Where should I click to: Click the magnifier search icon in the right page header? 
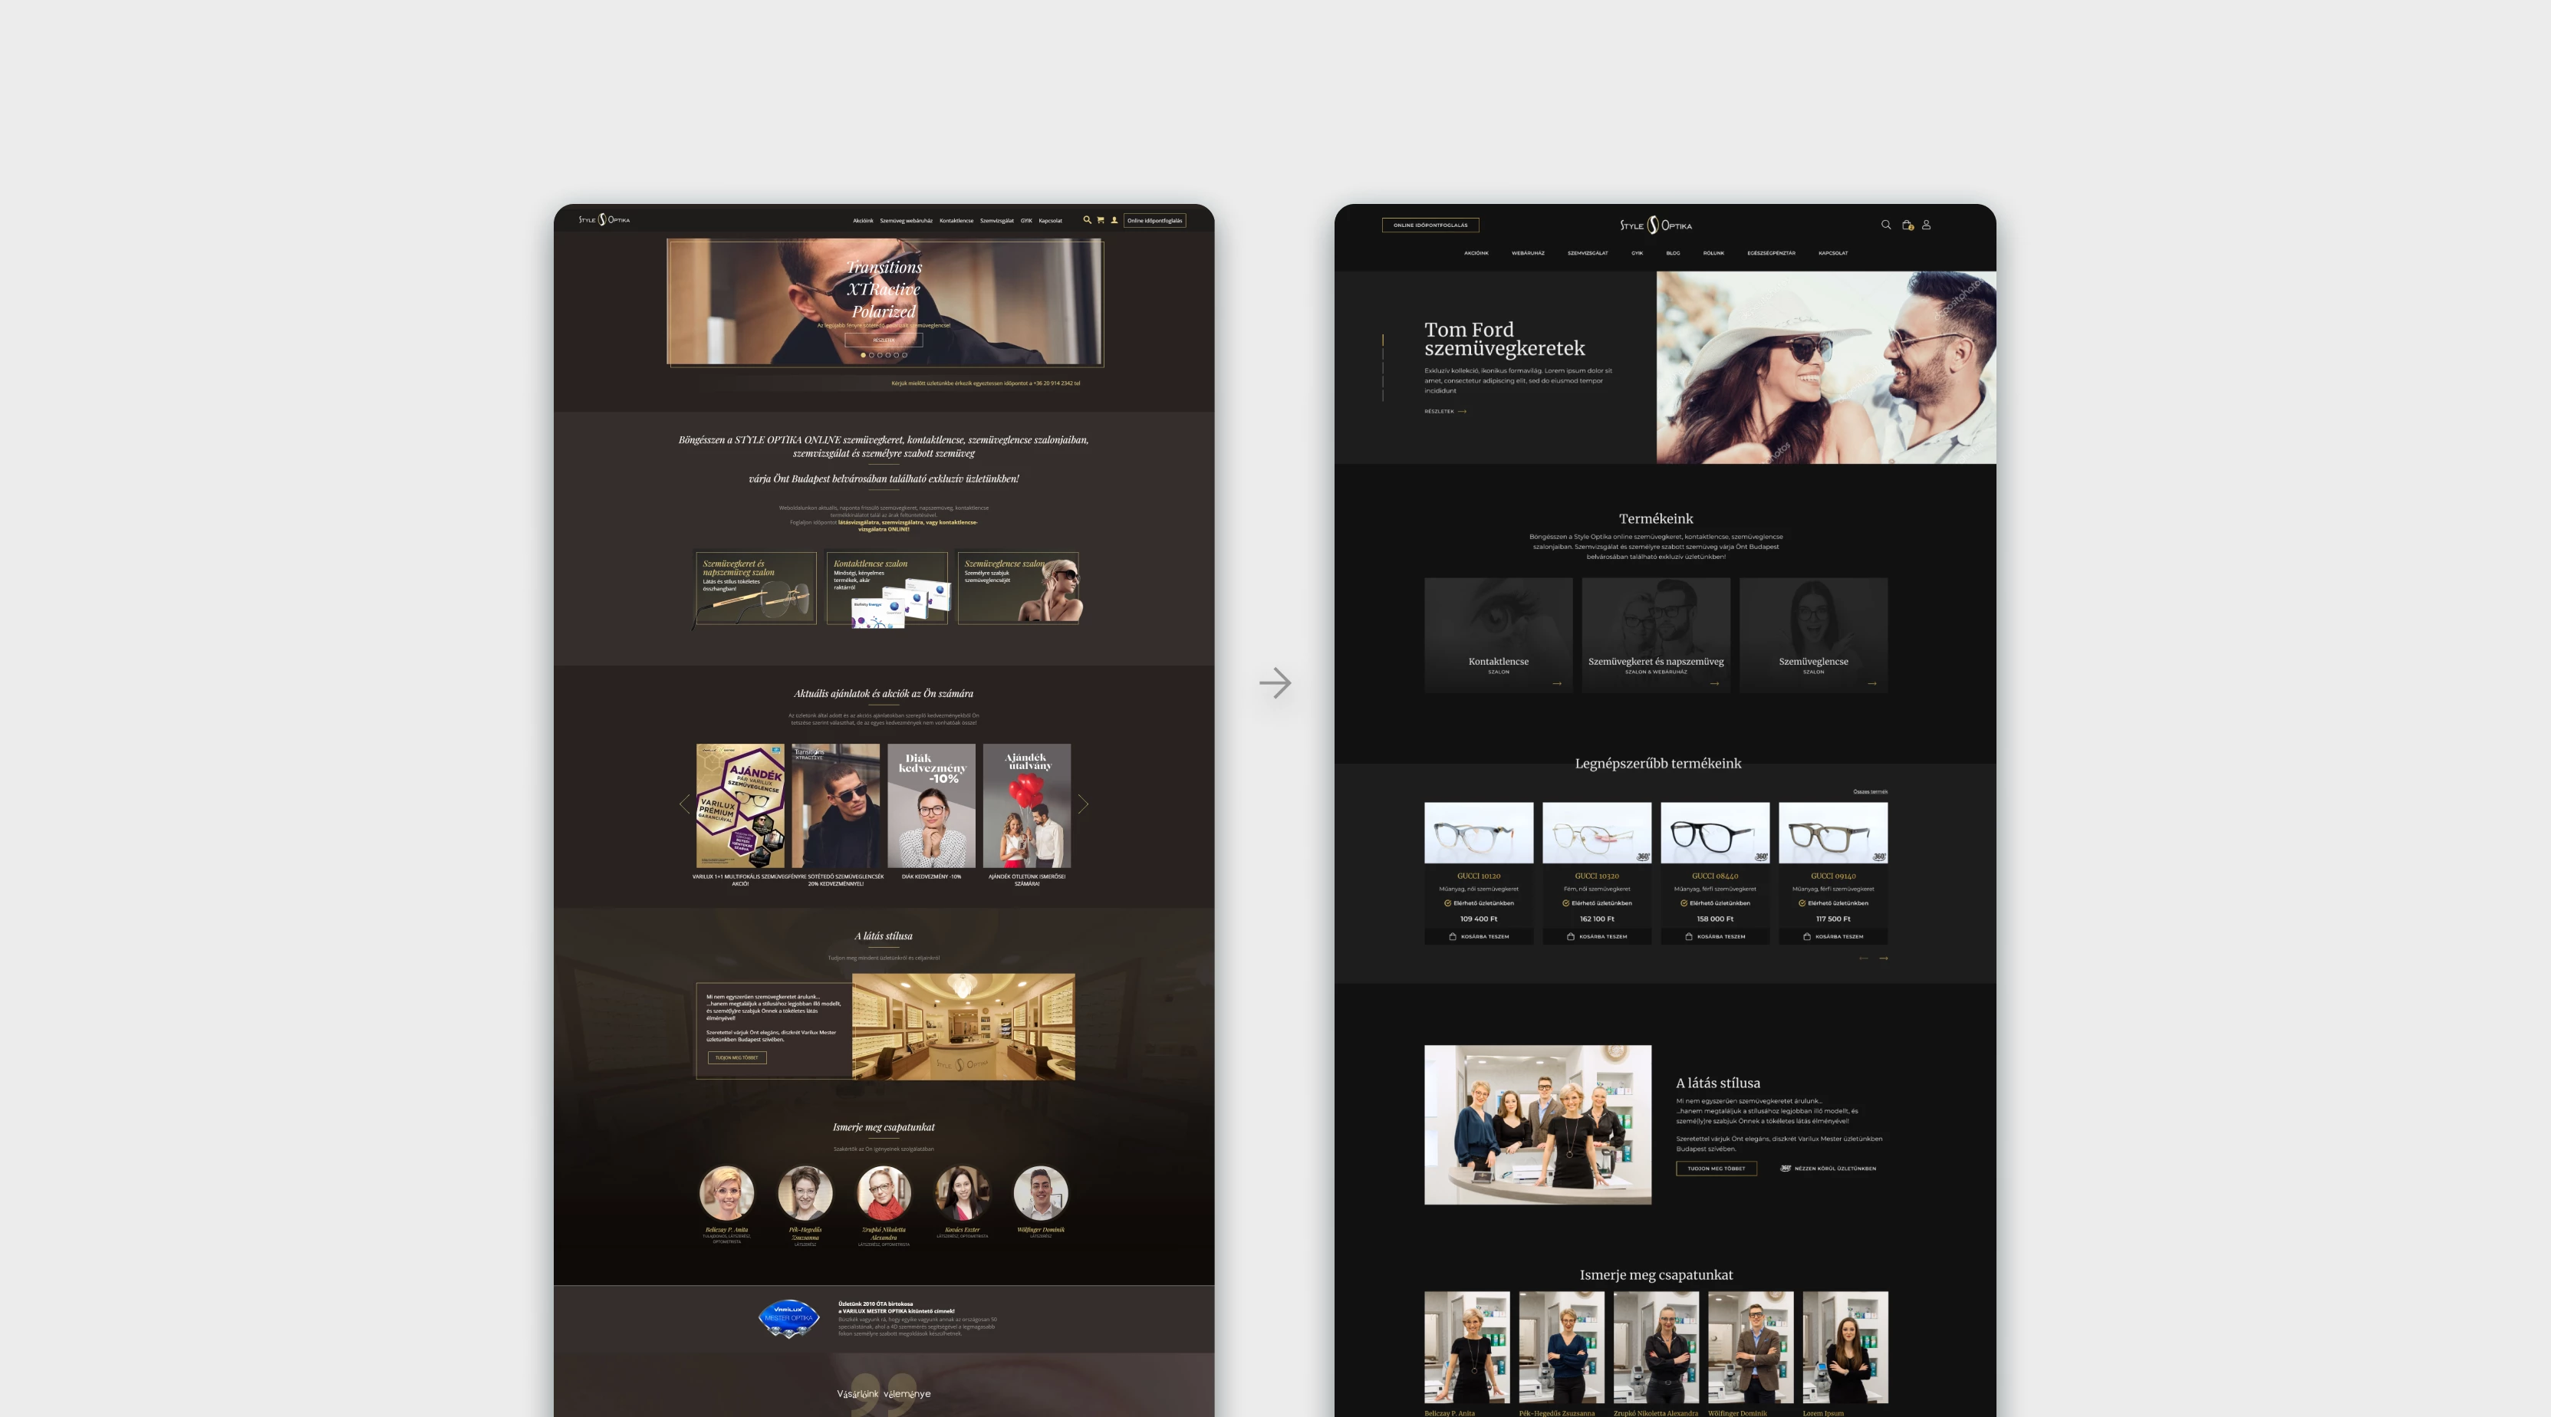point(1885,225)
